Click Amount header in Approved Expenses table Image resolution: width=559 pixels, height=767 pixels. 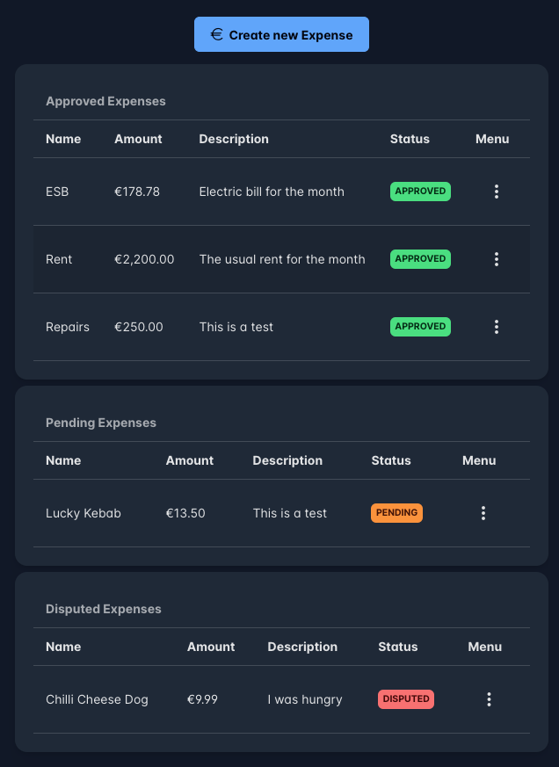pos(138,139)
